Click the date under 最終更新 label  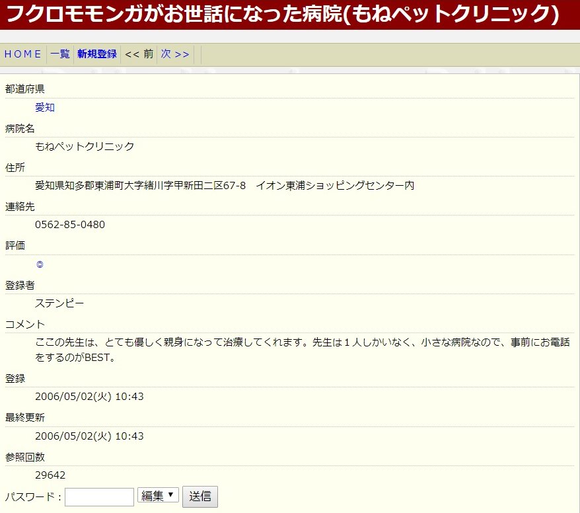coord(89,436)
